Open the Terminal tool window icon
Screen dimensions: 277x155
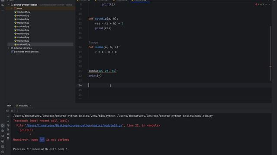click(x=3, y=146)
